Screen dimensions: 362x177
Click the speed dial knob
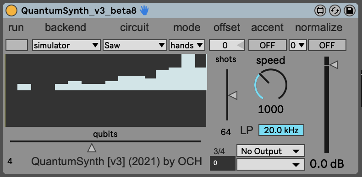[x=271, y=84]
